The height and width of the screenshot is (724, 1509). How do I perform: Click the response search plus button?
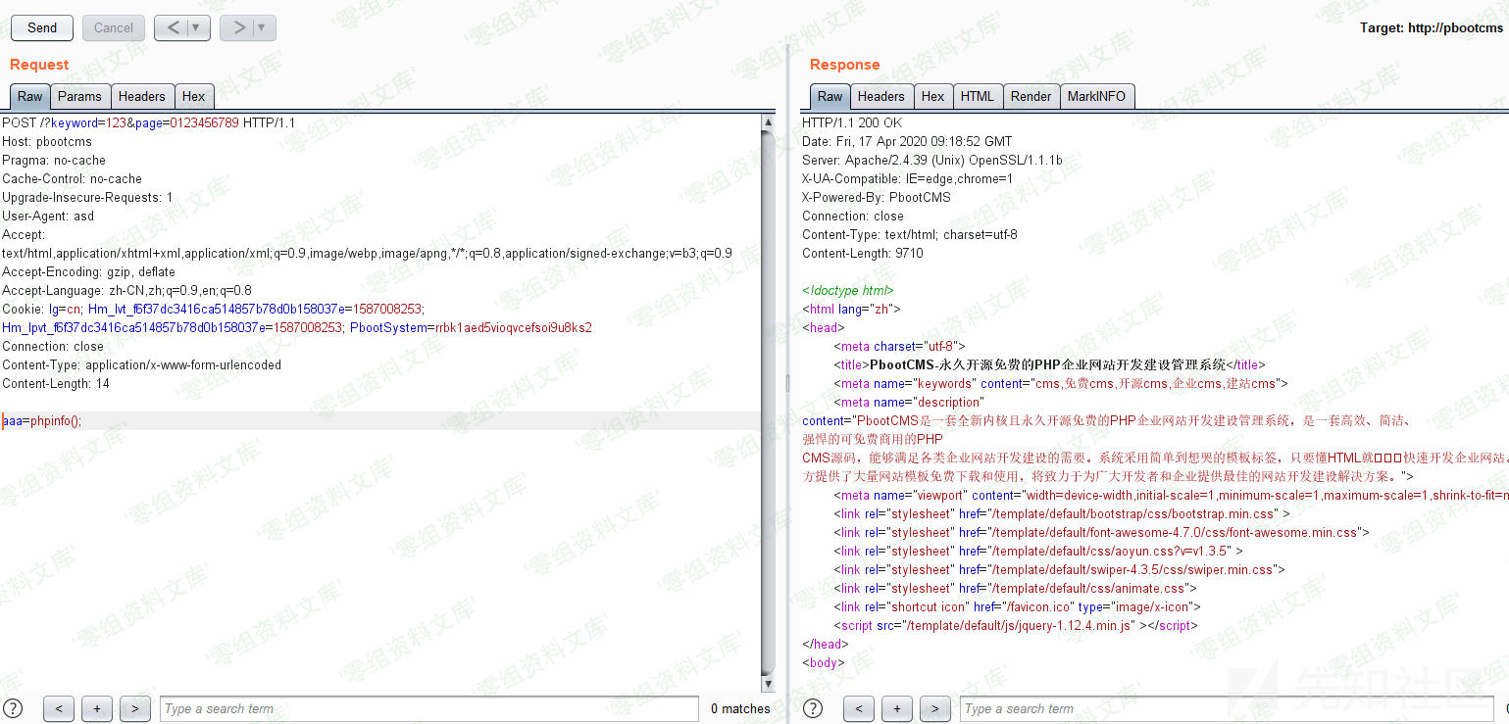pos(896,708)
